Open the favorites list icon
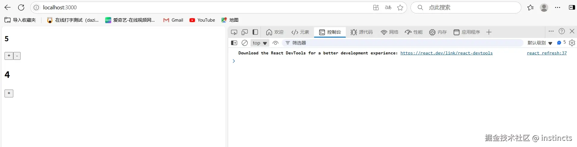Viewport: 577px width, 147px height. 530,8
